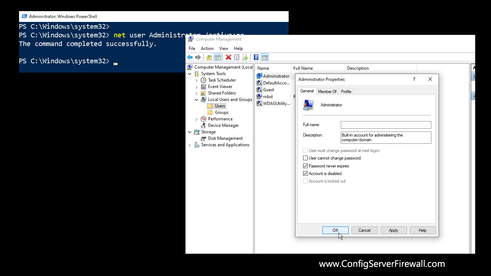Click the Shared Folders icon

coord(203,93)
